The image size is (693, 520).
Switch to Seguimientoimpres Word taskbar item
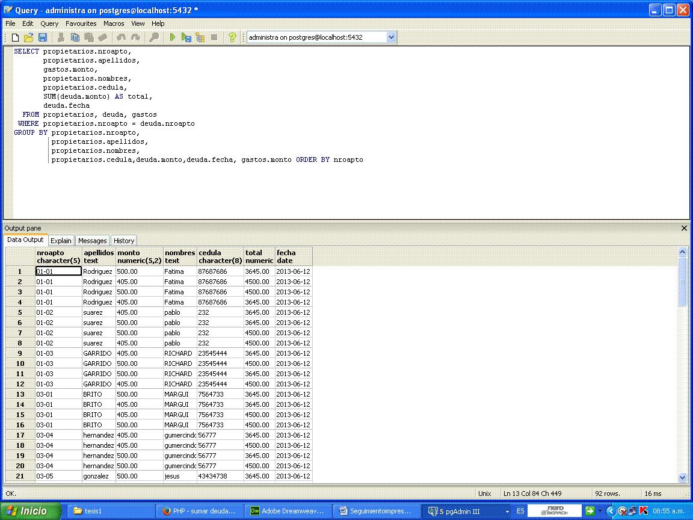[375, 511]
